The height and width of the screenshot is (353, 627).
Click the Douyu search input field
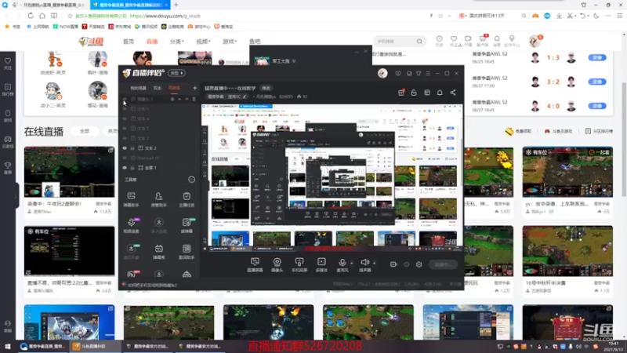pos(395,42)
